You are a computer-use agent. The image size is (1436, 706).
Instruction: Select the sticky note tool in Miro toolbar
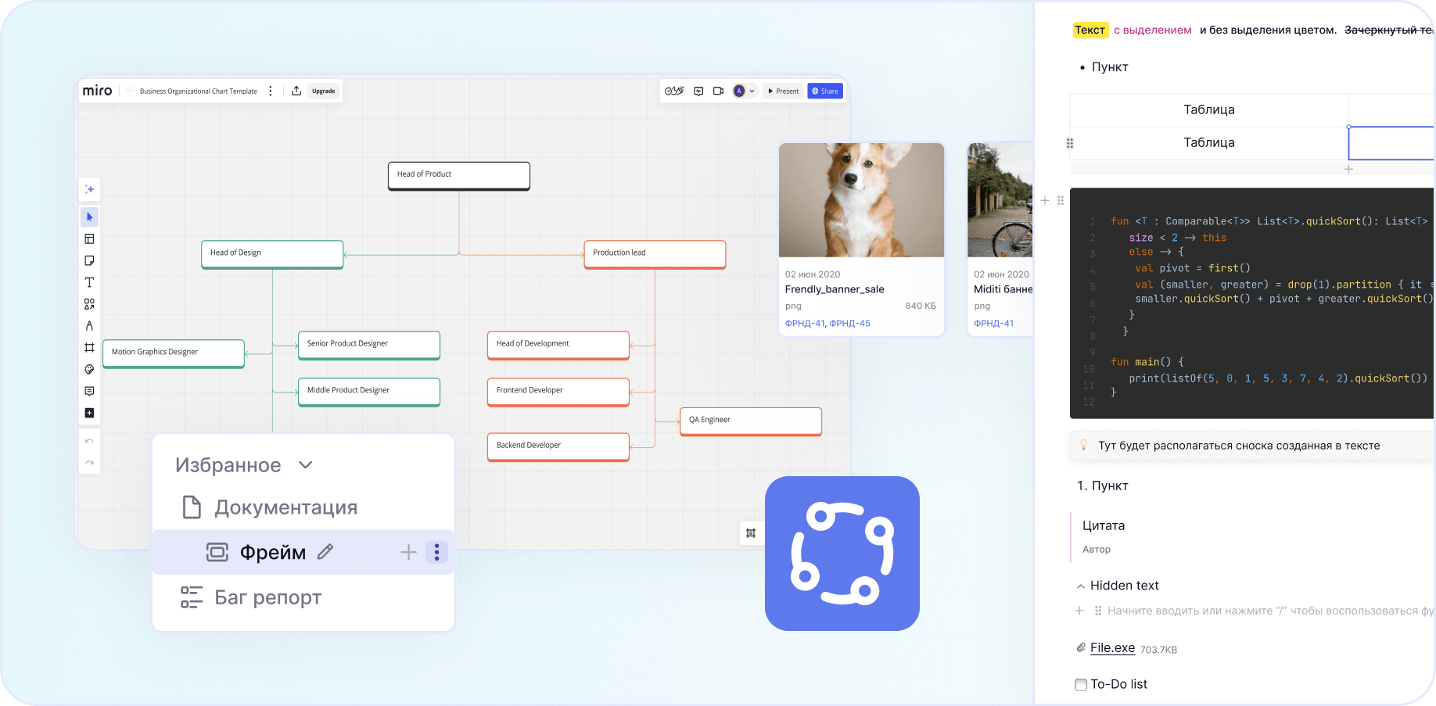[89, 260]
